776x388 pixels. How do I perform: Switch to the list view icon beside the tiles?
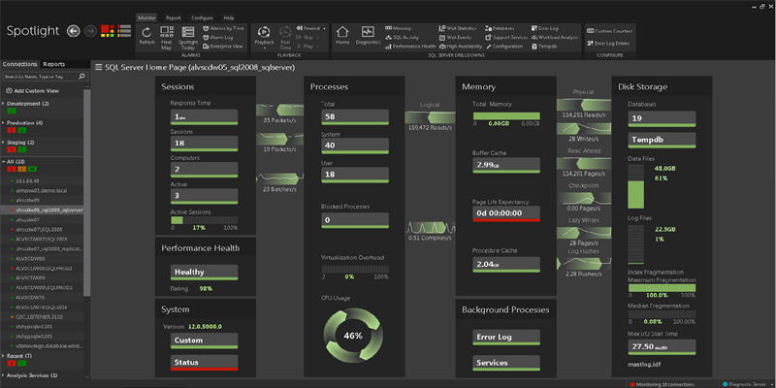pos(124,31)
